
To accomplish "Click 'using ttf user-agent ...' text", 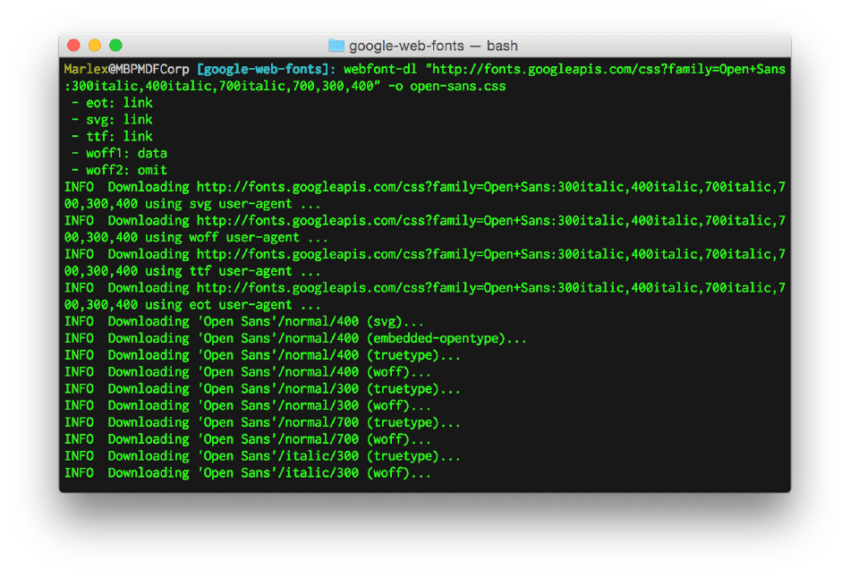I will tap(233, 271).
